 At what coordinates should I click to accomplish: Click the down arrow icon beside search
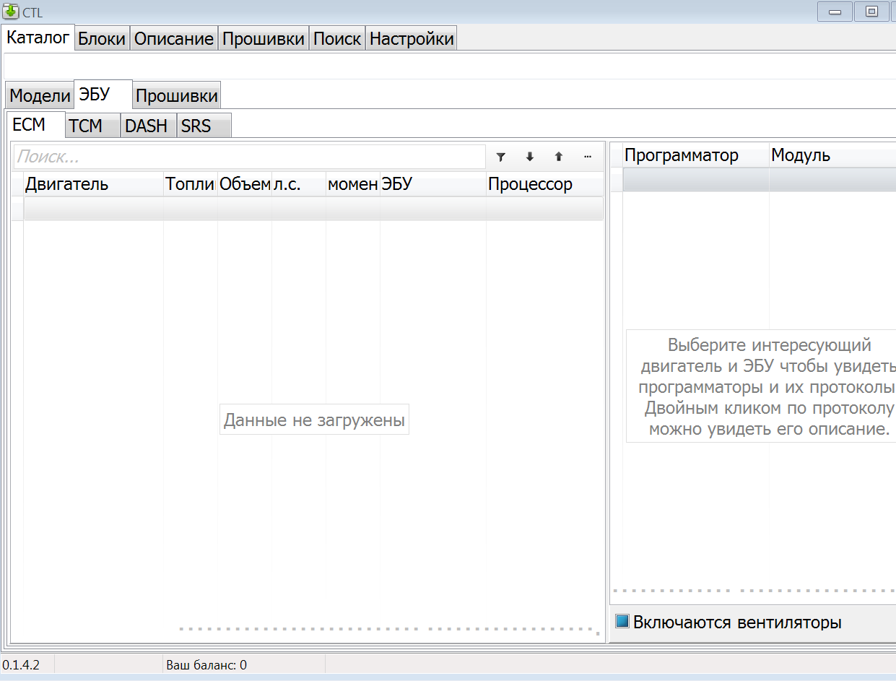[529, 157]
